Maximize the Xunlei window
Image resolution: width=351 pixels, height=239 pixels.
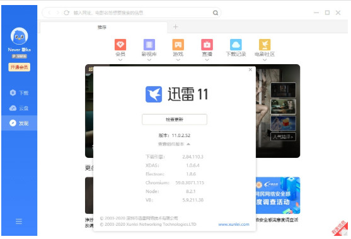[327, 13]
